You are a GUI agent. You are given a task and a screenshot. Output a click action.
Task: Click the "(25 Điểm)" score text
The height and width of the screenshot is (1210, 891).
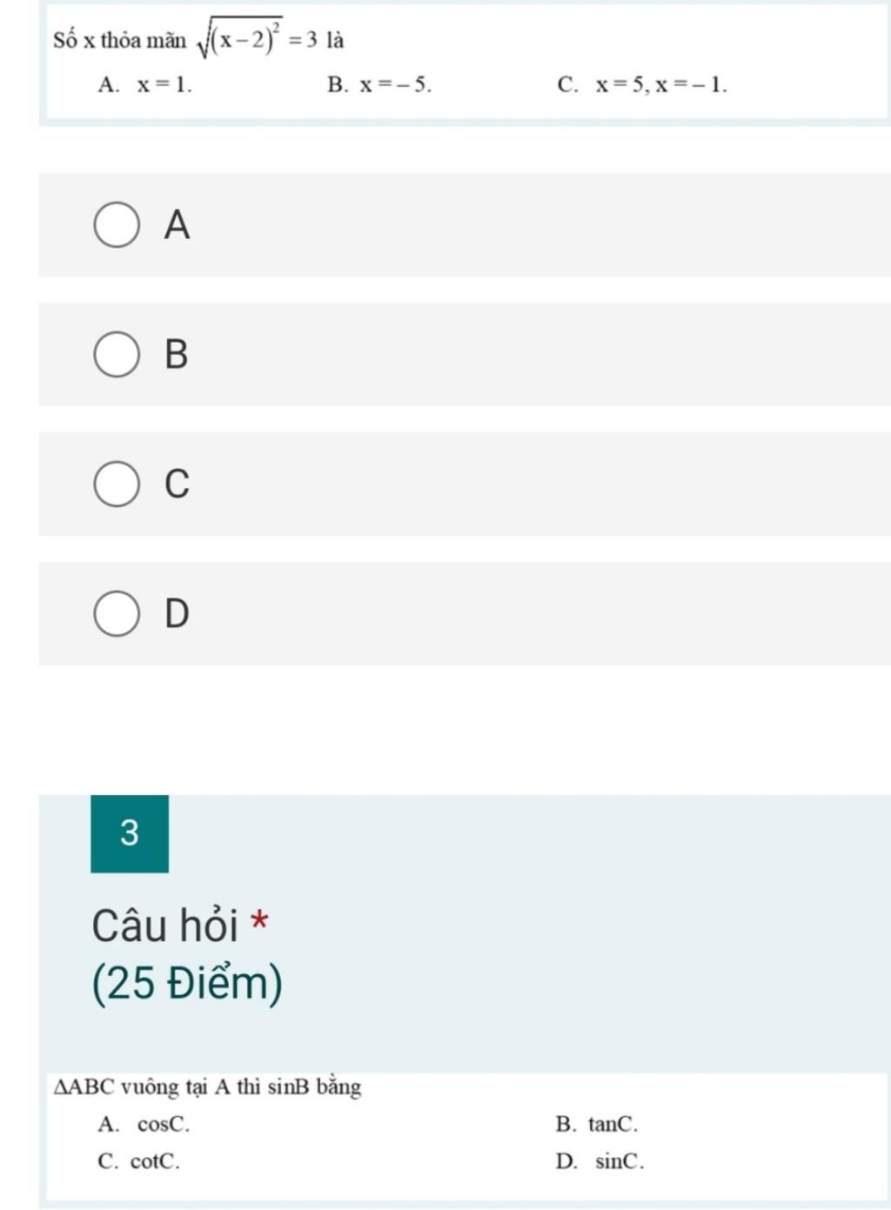(x=187, y=984)
